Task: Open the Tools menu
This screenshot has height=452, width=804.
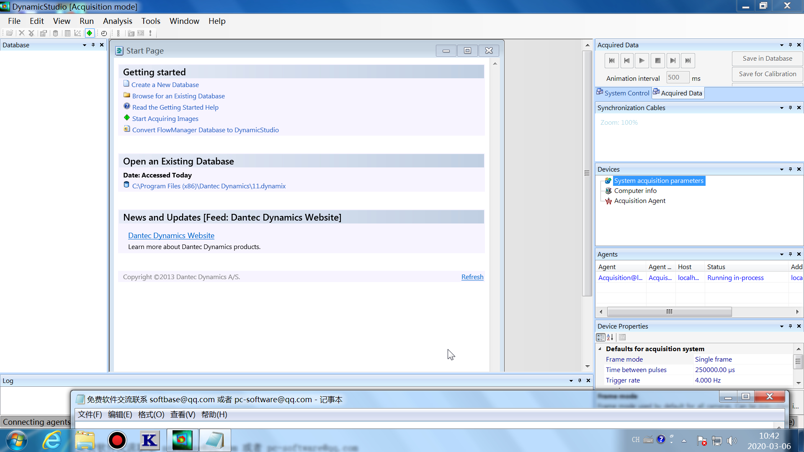Action: 151,21
